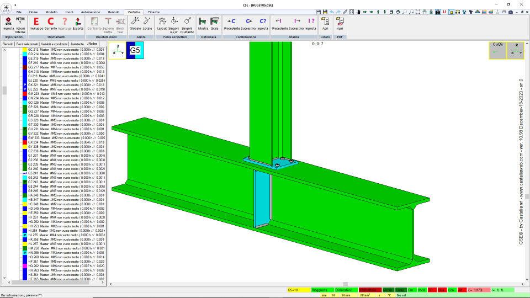The width and height of the screenshot is (530, 298).
Task: Select the Assistente panel tab
Action: [77, 44]
